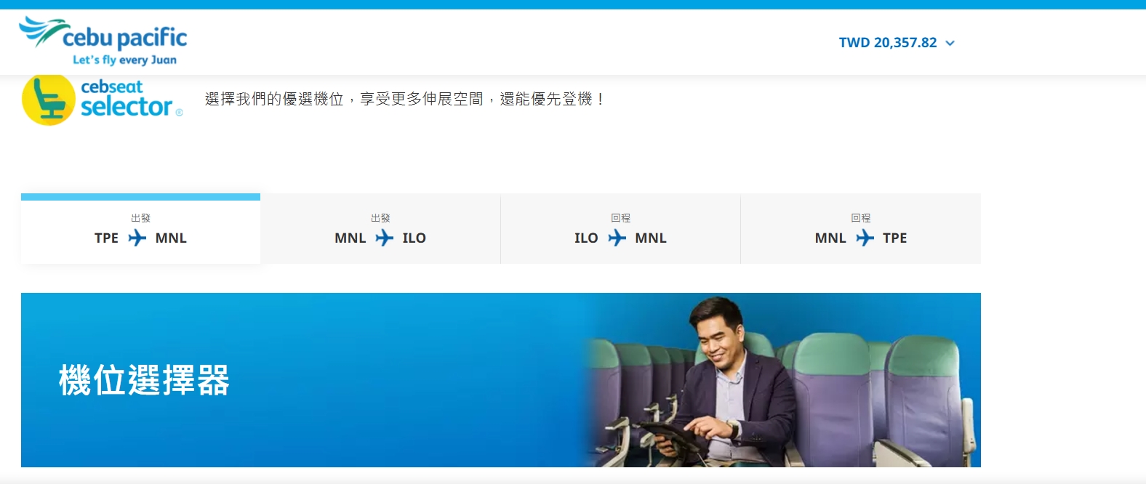Click the yellow CebSeat seat icon
This screenshot has height=484, width=1146.
click(49, 100)
